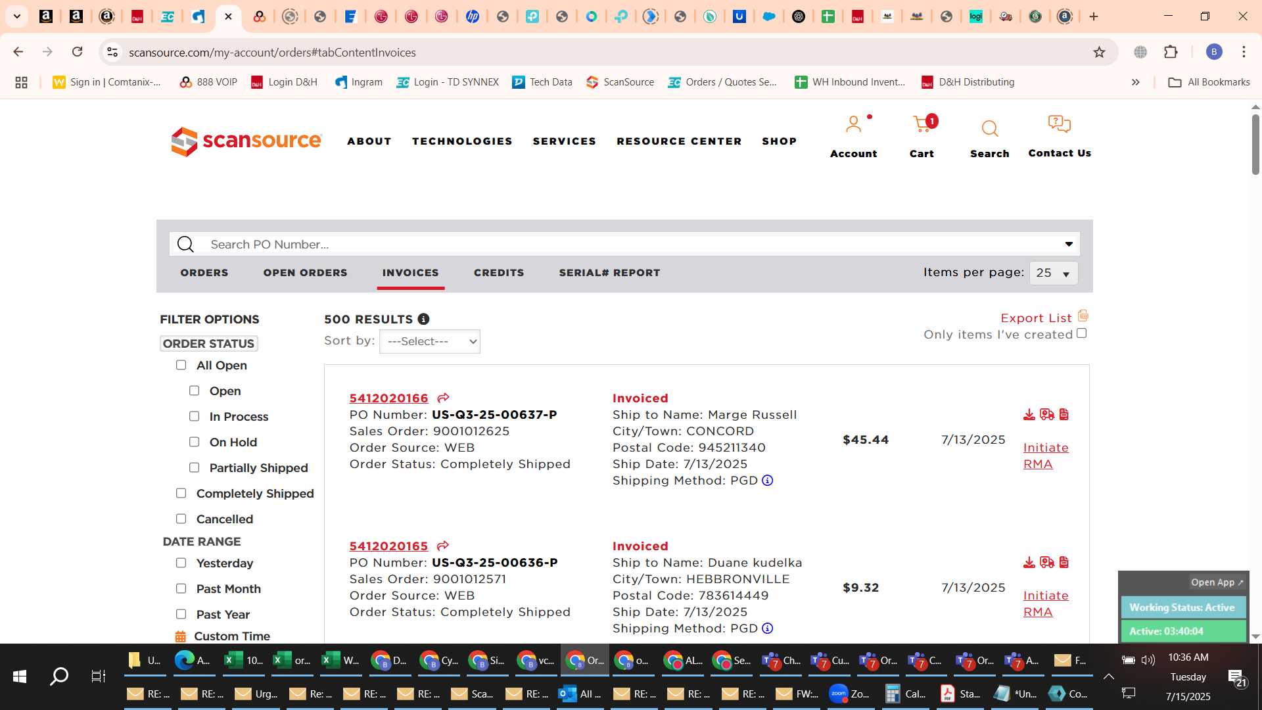Open Chrome profile B avatar

pyautogui.click(x=1214, y=52)
